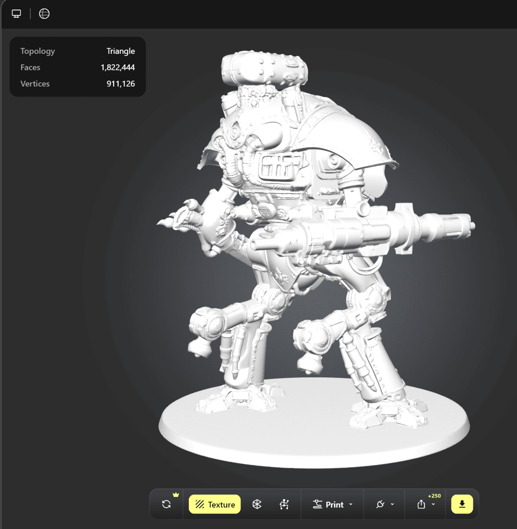Click the crown premium badge

tap(176, 495)
